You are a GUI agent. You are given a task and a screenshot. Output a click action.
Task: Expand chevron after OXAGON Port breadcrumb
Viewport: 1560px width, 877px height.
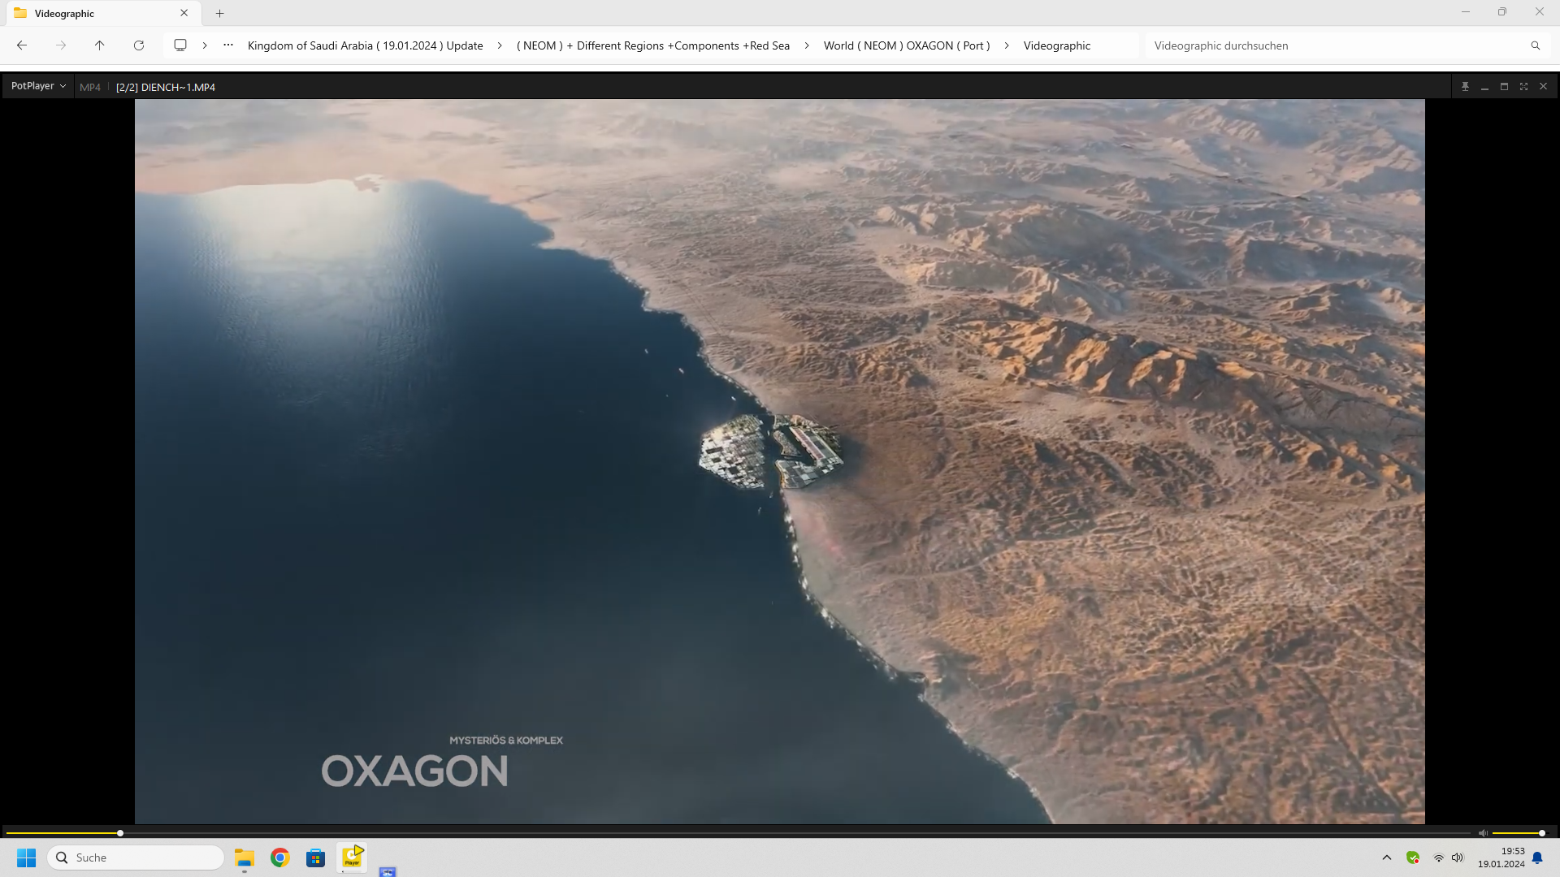(x=1007, y=45)
